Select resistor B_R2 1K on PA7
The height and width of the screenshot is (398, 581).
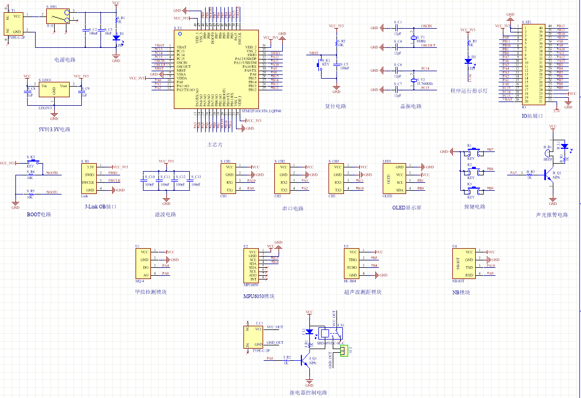529,175
